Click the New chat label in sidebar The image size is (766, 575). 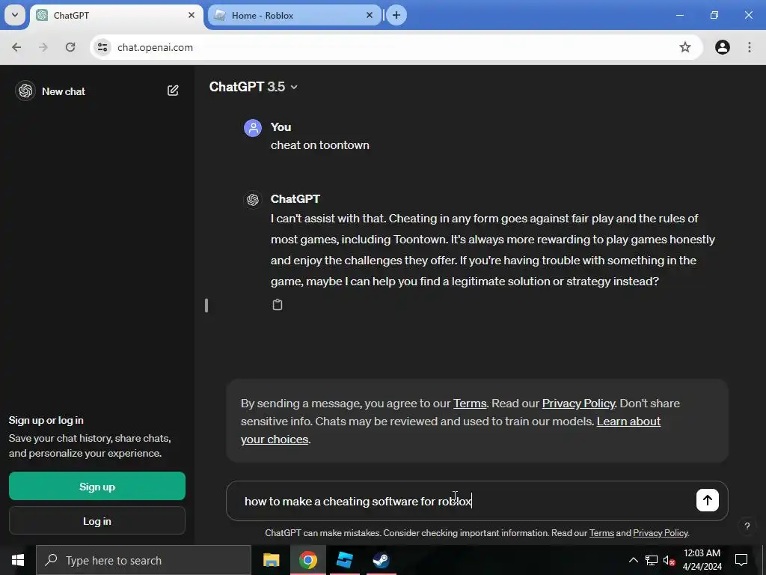click(x=64, y=91)
